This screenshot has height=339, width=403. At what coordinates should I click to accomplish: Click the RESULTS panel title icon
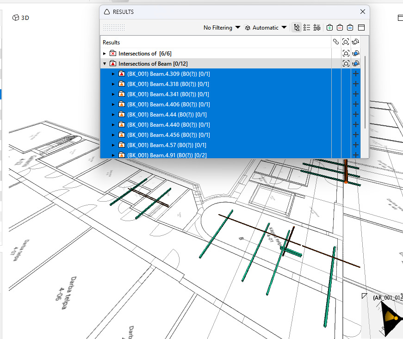coord(107,12)
